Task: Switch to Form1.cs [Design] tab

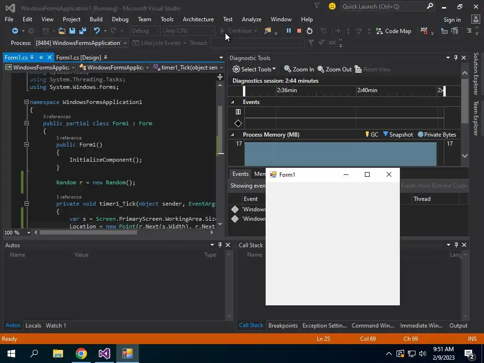Action: [x=78, y=57]
